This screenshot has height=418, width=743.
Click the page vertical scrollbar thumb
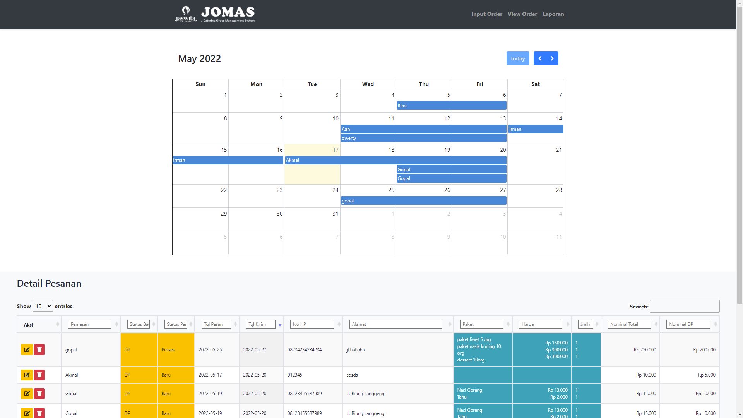point(740,155)
